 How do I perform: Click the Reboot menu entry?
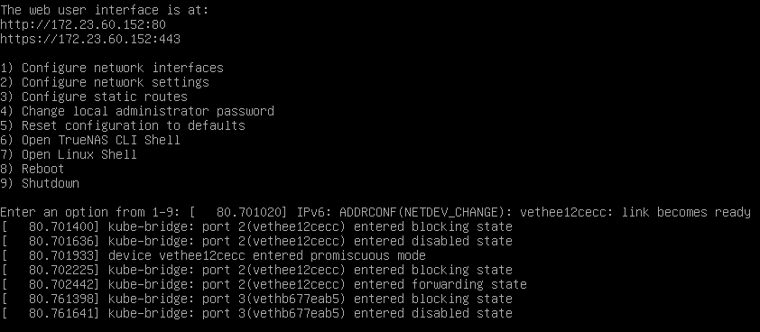tap(32, 169)
